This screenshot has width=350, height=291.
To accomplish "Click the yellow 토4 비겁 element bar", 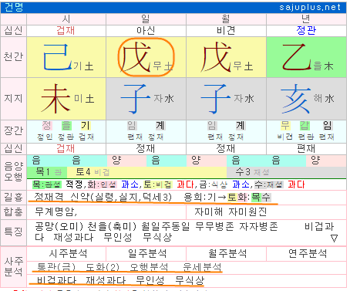I will click(x=146, y=172).
